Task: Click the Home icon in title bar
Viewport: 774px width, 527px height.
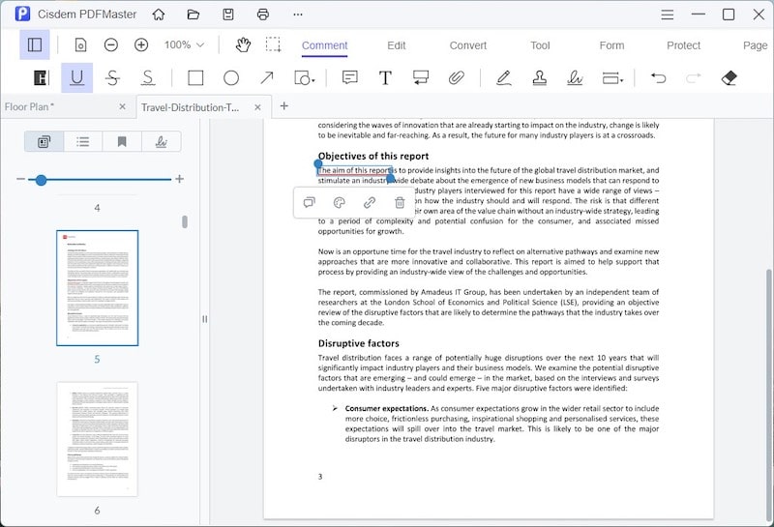Action: coord(159,15)
